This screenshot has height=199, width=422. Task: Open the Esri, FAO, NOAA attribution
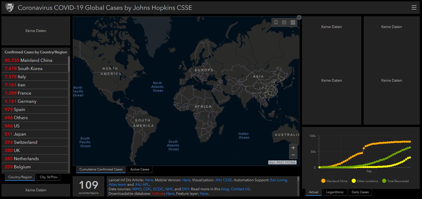pos(282,163)
